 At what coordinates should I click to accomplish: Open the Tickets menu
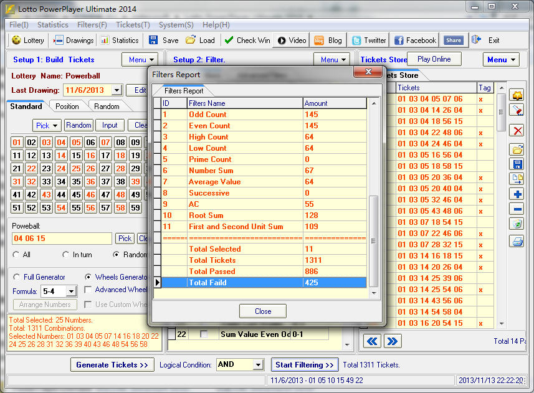[x=133, y=25]
